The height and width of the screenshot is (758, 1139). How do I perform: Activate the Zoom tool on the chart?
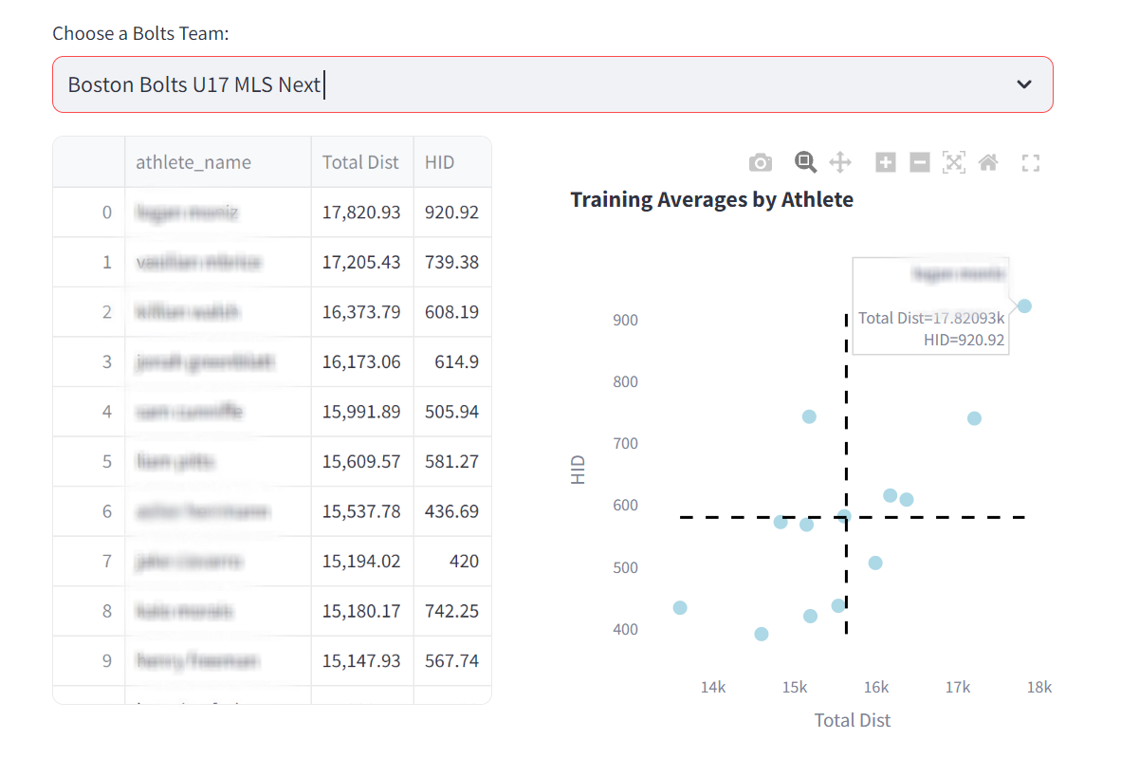click(804, 161)
